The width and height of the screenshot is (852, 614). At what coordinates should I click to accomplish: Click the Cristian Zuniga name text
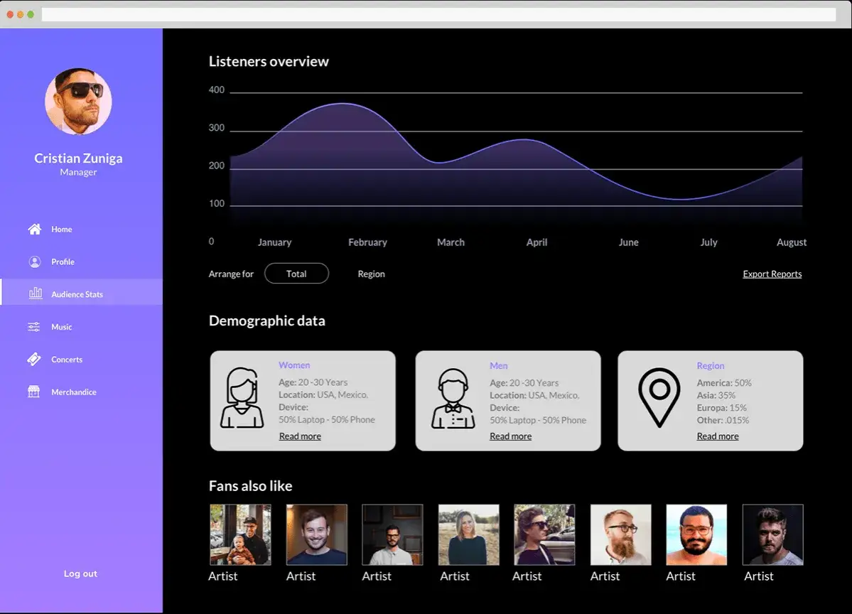pyautogui.click(x=78, y=158)
